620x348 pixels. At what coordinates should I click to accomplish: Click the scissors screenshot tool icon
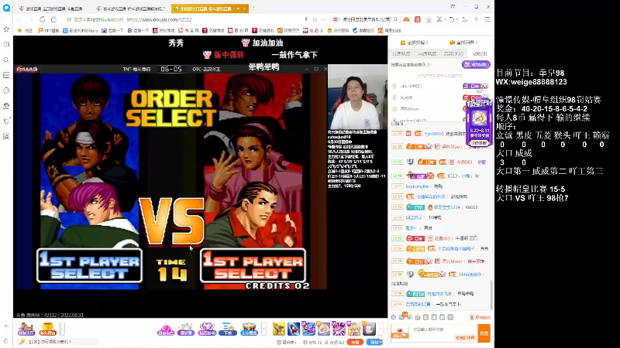click(439, 19)
